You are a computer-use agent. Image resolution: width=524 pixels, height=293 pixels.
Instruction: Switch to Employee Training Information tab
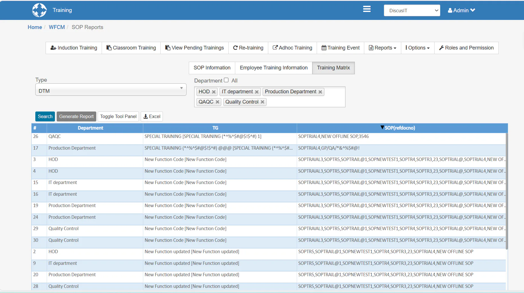pyautogui.click(x=274, y=68)
